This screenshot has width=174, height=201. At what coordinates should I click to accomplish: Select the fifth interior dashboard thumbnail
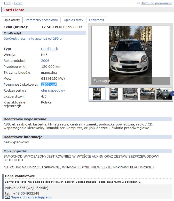click(x=164, y=94)
